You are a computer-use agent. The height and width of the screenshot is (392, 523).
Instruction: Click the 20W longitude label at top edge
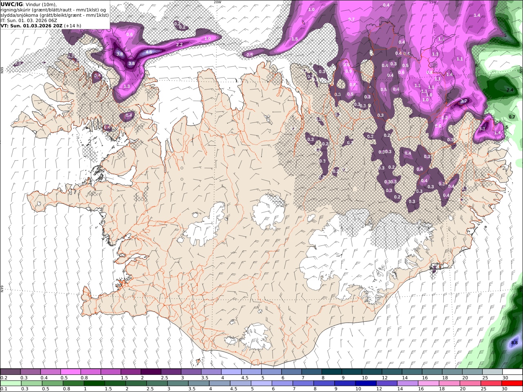pyautogui.click(x=217, y=2)
